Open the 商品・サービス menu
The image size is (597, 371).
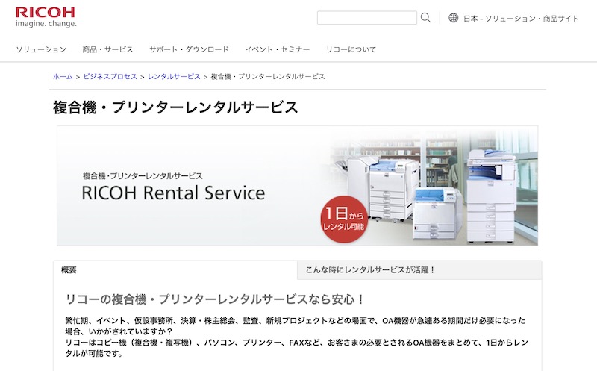point(107,49)
